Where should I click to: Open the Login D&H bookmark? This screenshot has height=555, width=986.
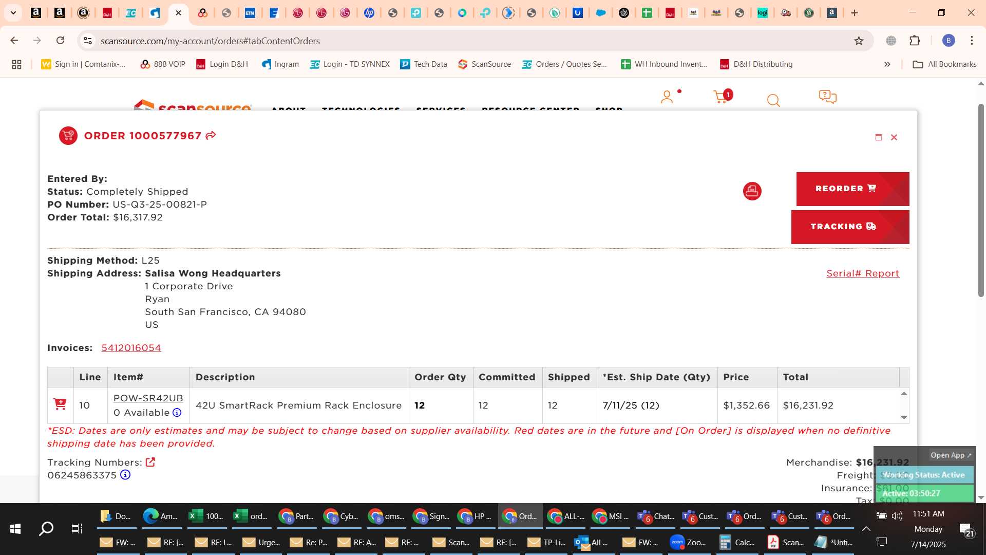click(x=222, y=64)
